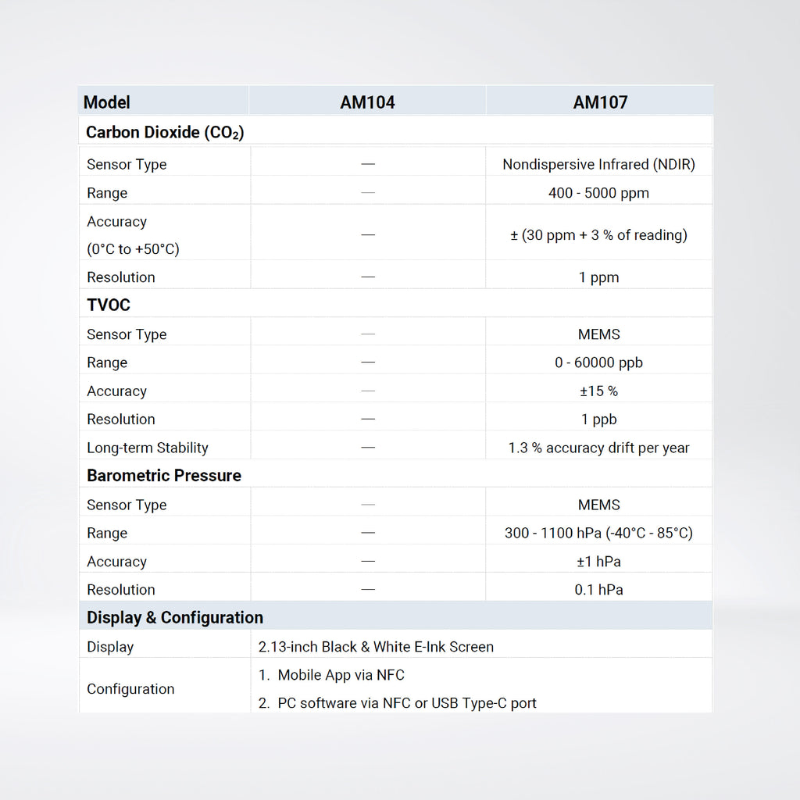800x800 pixels.
Task: Select the 1.3 % accuracy drift per year cell
Action: tap(598, 448)
